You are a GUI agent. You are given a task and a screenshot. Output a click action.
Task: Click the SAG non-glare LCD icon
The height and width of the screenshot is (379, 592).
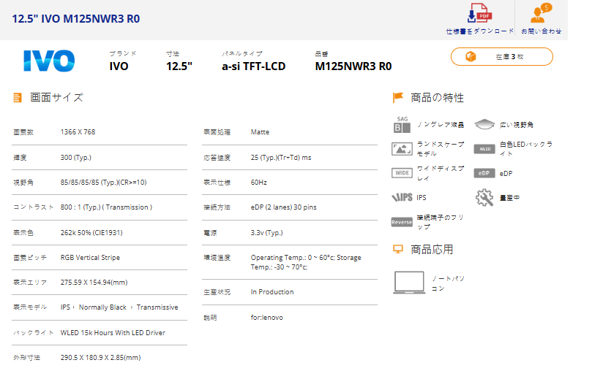click(402, 125)
